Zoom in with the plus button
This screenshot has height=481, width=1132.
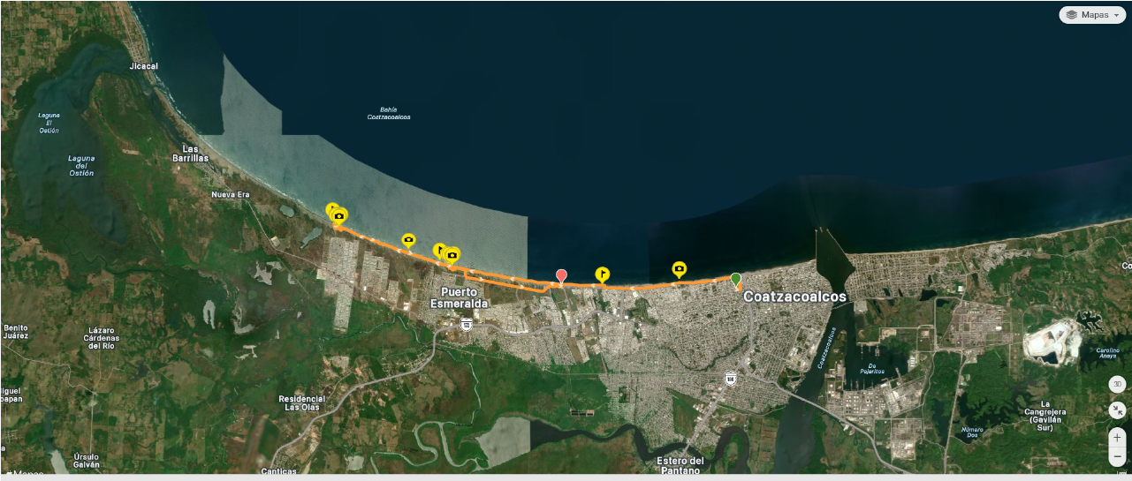(1118, 437)
